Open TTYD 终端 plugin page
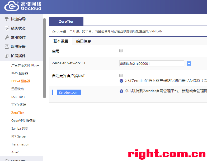Viewport: 207px width, 161px height. click(x=18, y=105)
